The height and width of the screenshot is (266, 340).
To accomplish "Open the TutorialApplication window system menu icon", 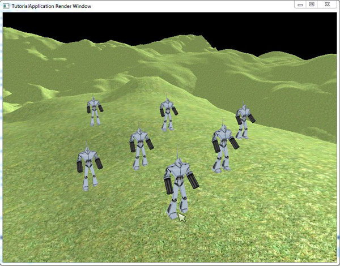I will (x=6, y=5).
